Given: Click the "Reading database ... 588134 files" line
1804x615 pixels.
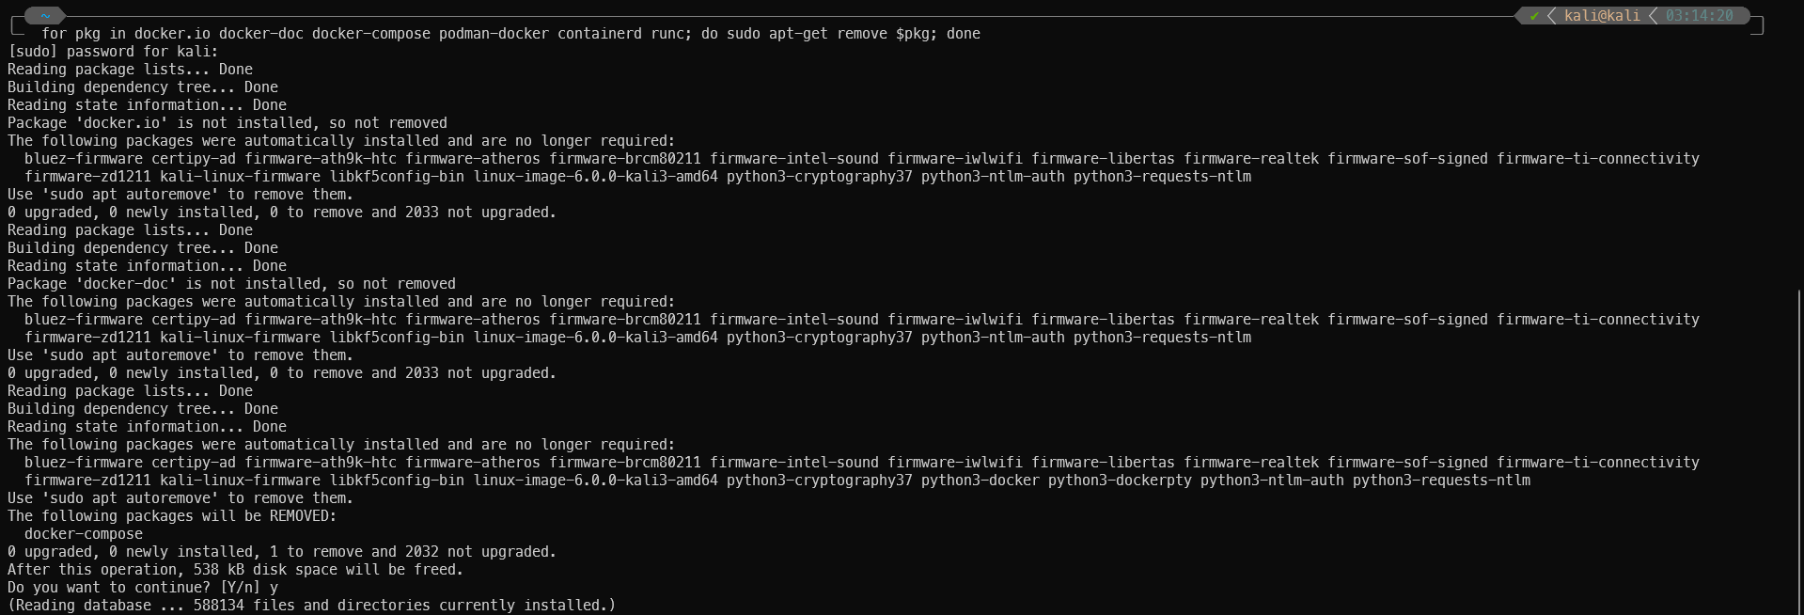Looking at the screenshot, I should (311, 606).
